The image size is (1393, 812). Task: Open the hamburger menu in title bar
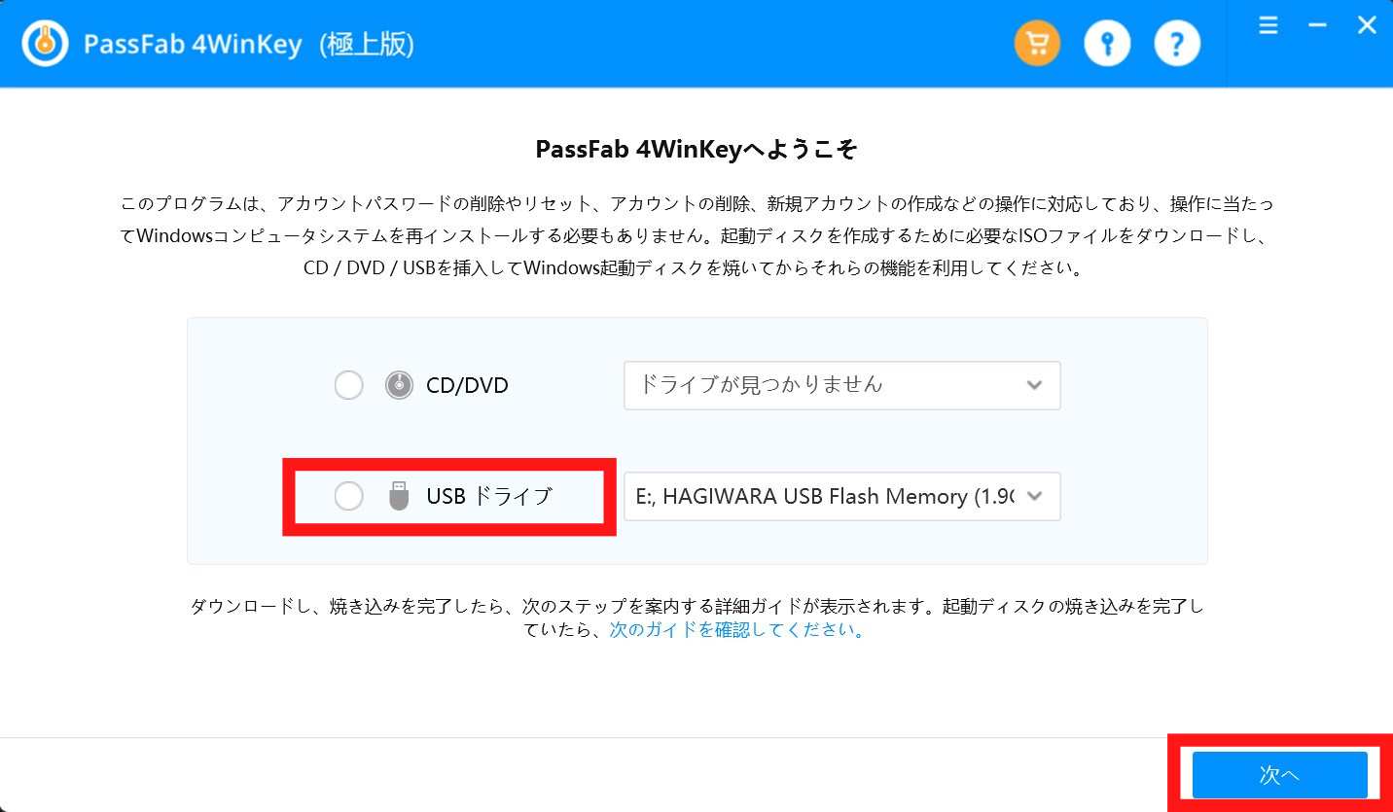point(1268,25)
